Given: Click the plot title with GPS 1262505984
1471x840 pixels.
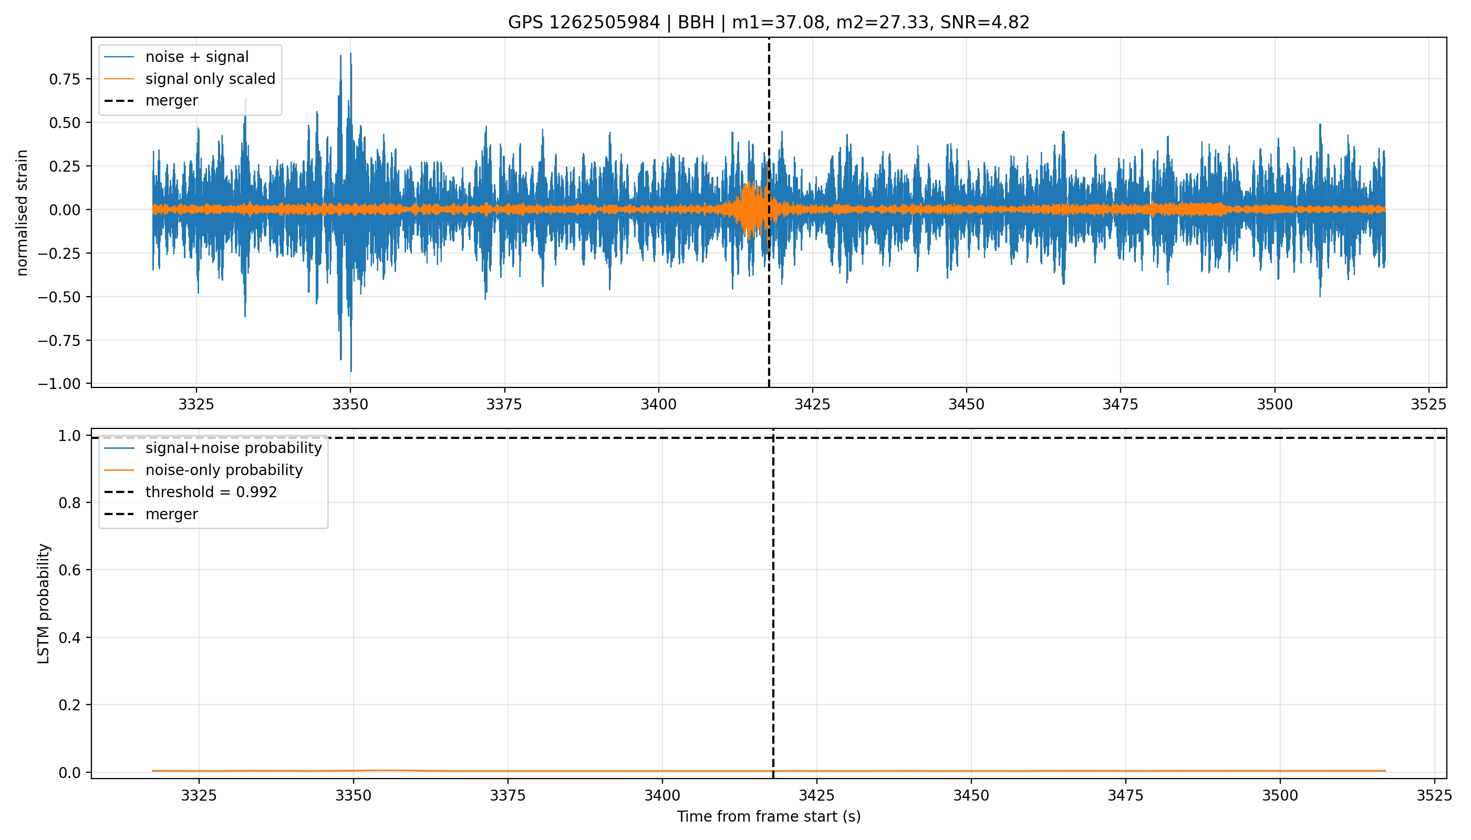Looking at the screenshot, I should [769, 22].
